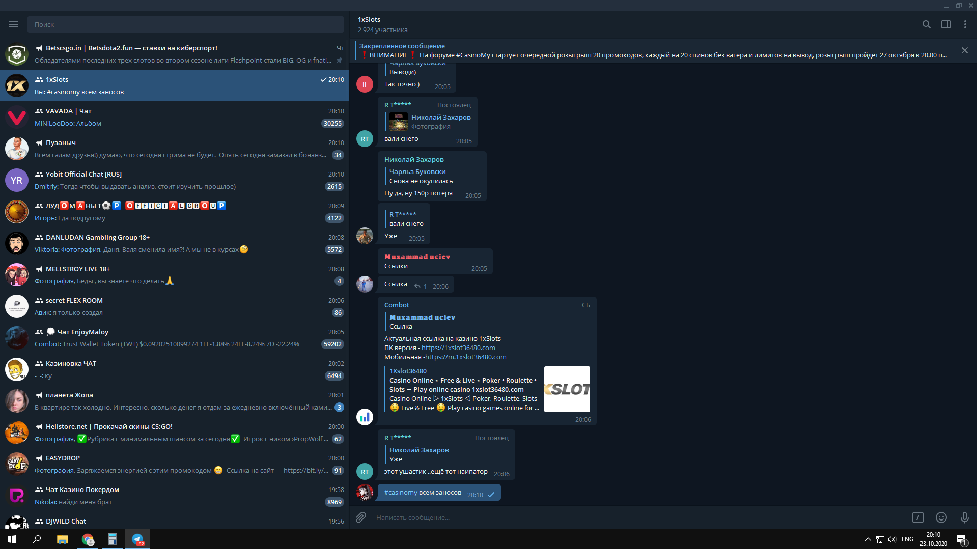Click the Николай Захаров sender name
This screenshot has width=977, height=549.
[414, 160]
